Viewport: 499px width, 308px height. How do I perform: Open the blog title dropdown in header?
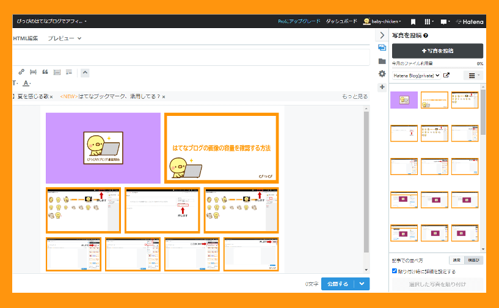coord(51,21)
